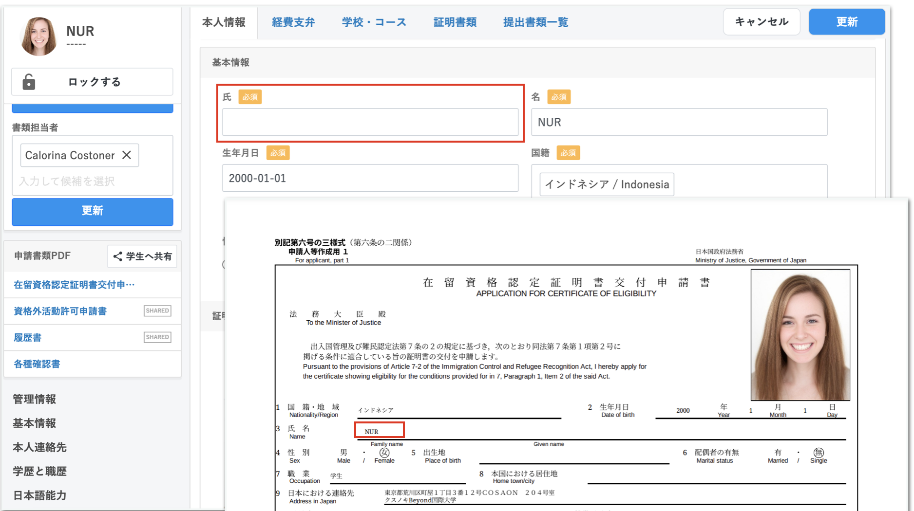The height and width of the screenshot is (511, 914).
Task: Open the 各種確認書 link
Action: (x=37, y=364)
